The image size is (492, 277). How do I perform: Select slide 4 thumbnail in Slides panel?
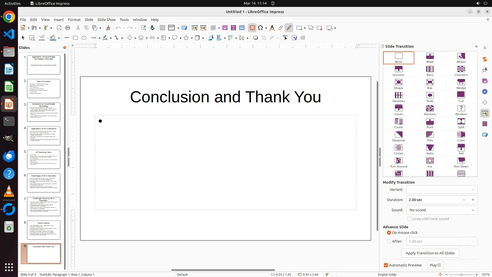[44, 136]
